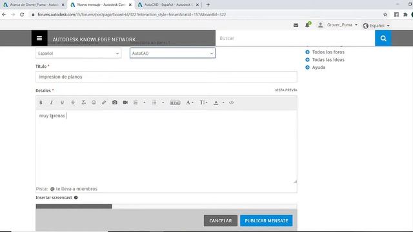This screenshot has height=232, width=413.
Task: Apply text color with A icon
Action: [x=216, y=102]
